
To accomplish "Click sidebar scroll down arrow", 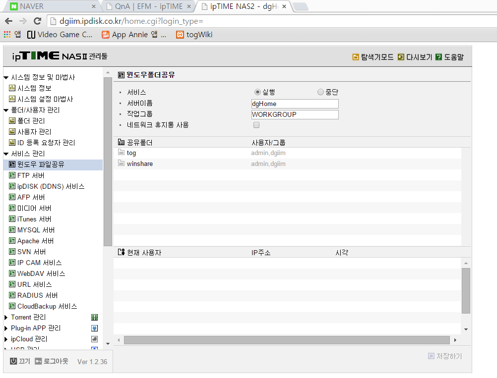I will click(x=108, y=343).
